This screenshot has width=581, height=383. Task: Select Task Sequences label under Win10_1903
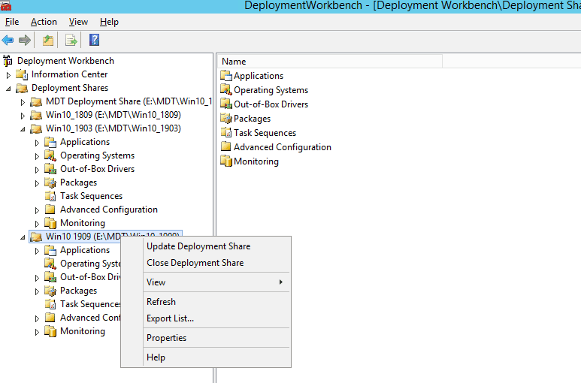point(91,196)
